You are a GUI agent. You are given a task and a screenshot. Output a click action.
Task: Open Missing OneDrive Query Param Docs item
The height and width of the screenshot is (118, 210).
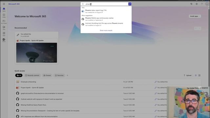[33, 105]
